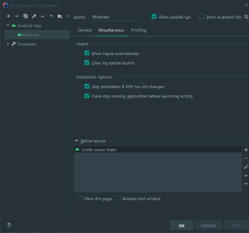This screenshot has width=249, height=233.
Task: Move configuration up in the list
Action: 43,16
